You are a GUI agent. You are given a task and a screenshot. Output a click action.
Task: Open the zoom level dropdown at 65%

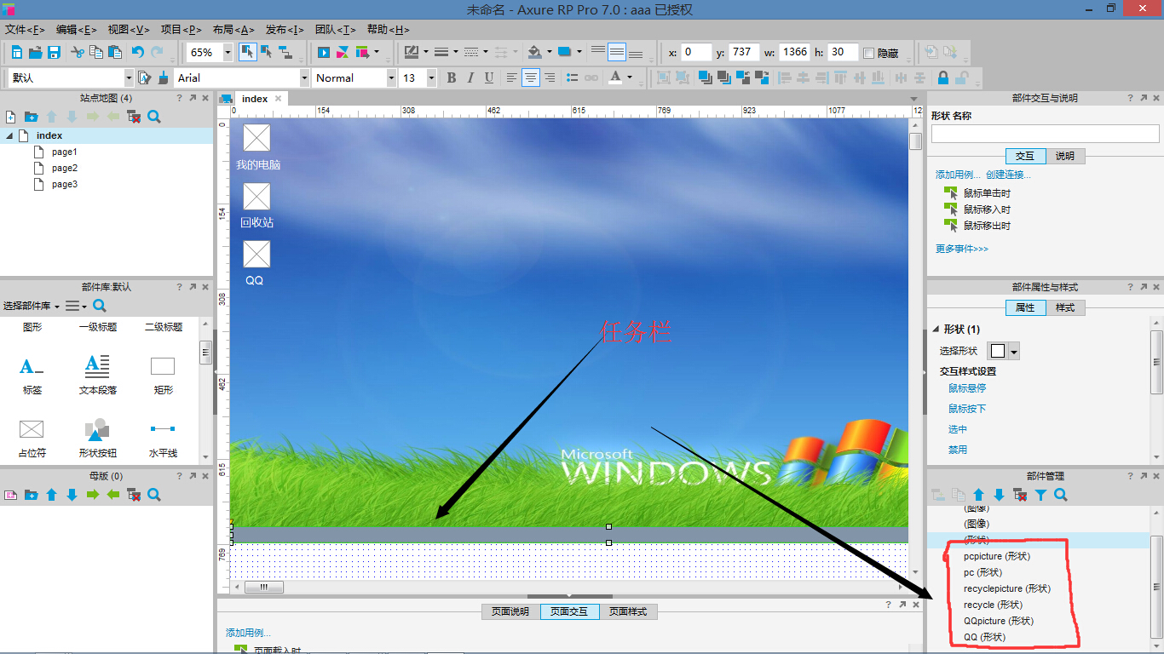[228, 52]
